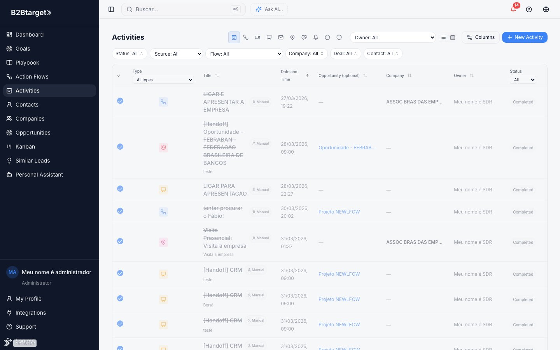Filter activities by visit location pin

pyautogui.click(x=292, y=37)
